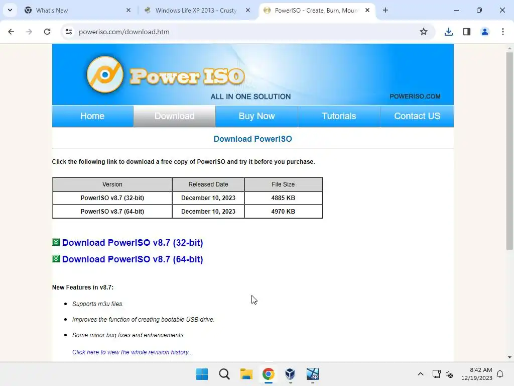
Task: Open VirtualBox cube icon in taskbar
Action: tap(291, 374)
